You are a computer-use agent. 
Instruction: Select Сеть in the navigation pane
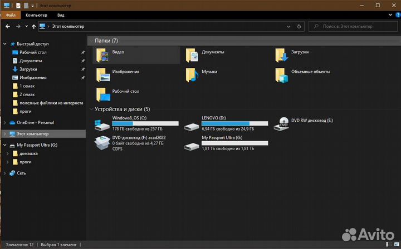point(21,173)
